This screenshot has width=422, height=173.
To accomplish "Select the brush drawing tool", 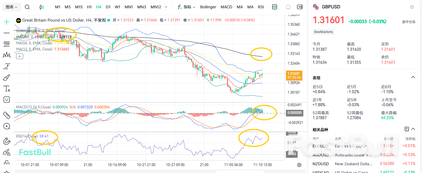I will pyautogui.click(x=6, y=77).
